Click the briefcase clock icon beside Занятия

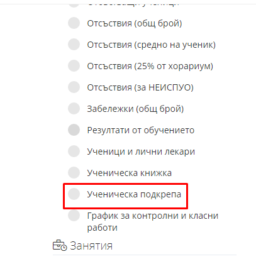coord(60,245)
